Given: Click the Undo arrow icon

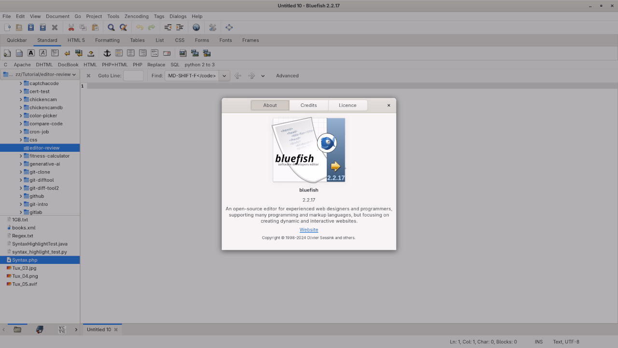Looking at the screenshot, I should [x=140, y=28].
